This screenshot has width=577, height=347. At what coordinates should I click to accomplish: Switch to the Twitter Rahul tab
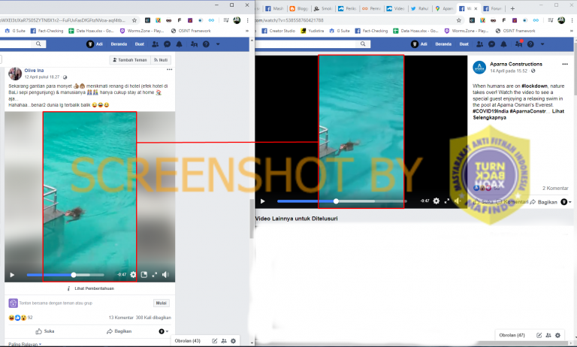click(419, 8)
